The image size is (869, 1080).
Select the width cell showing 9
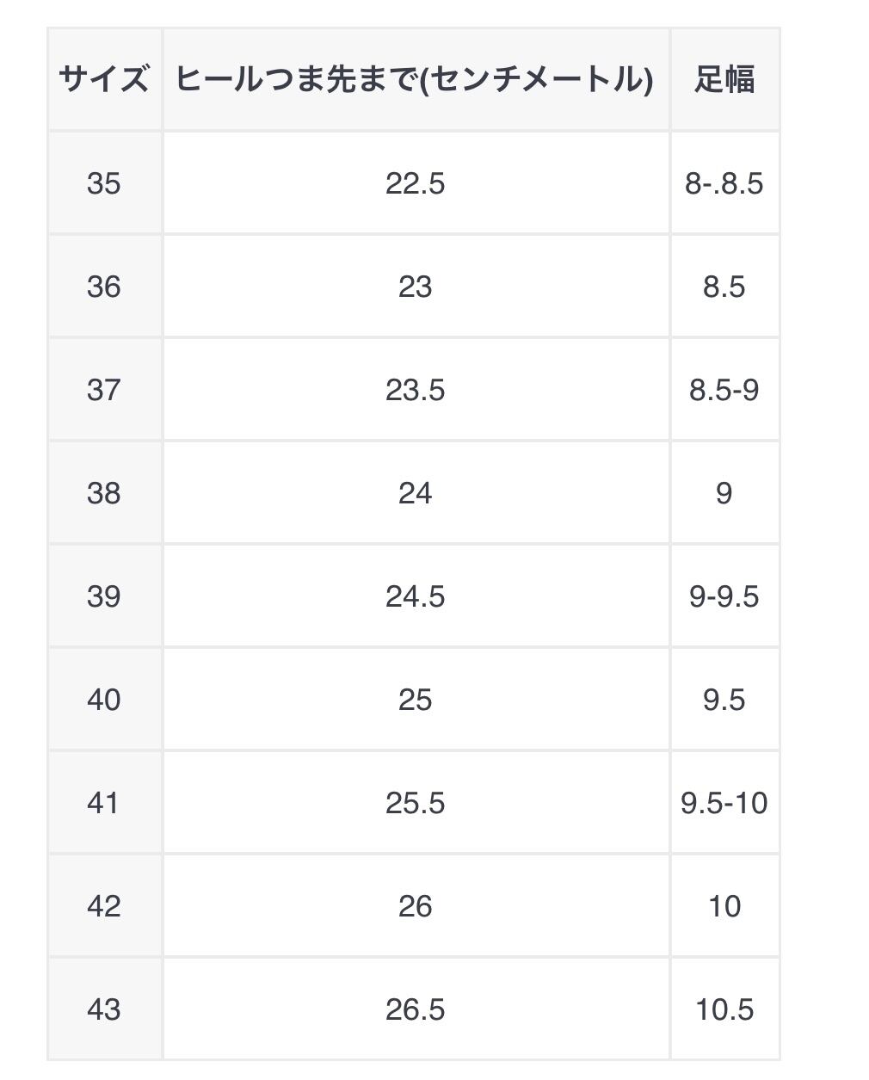[x=724, y=493]
